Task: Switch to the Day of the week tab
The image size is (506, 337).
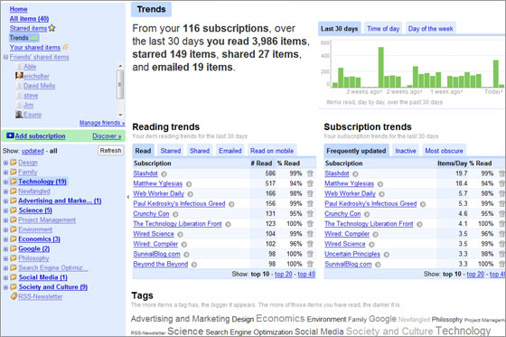Action: coord(430,28)
